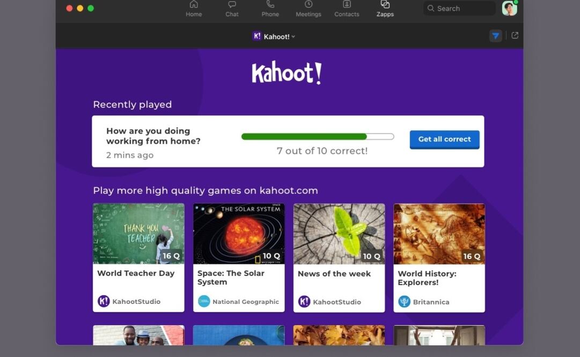Open the recently played quiz title
The image size is (580, 357).
coord(153,136)
